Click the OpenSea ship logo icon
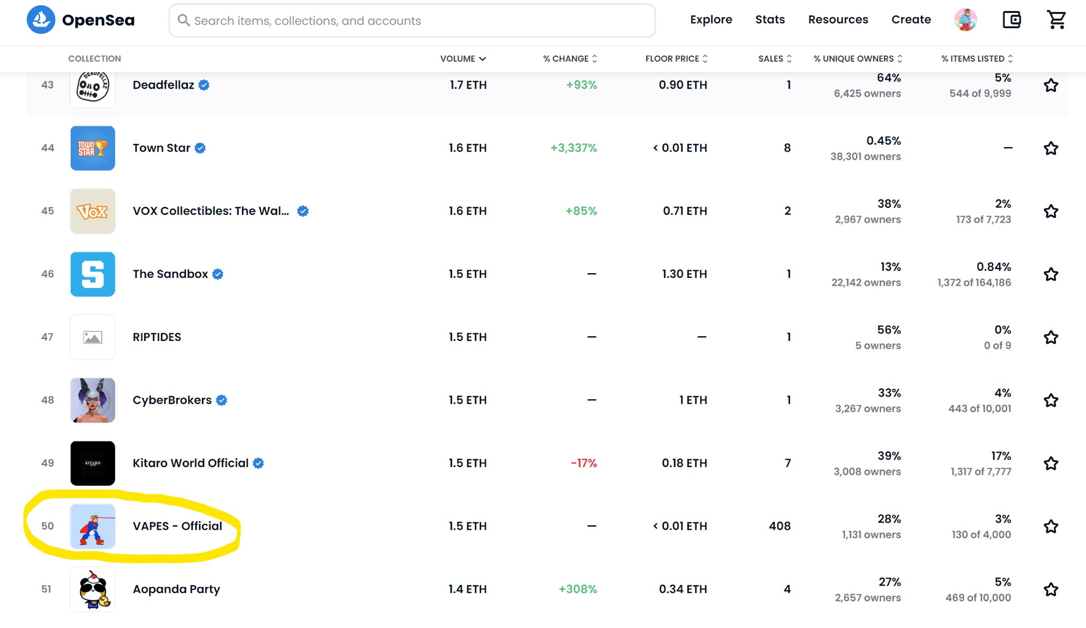This screenshot has width=1086, height=628. 41,20
